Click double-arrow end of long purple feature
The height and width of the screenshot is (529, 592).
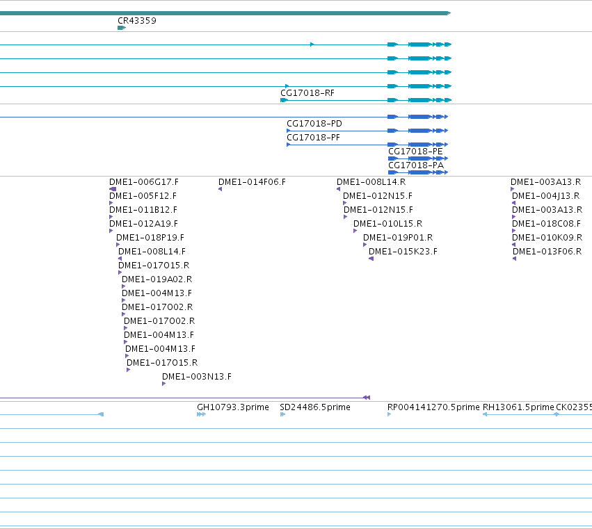(367, 398)
